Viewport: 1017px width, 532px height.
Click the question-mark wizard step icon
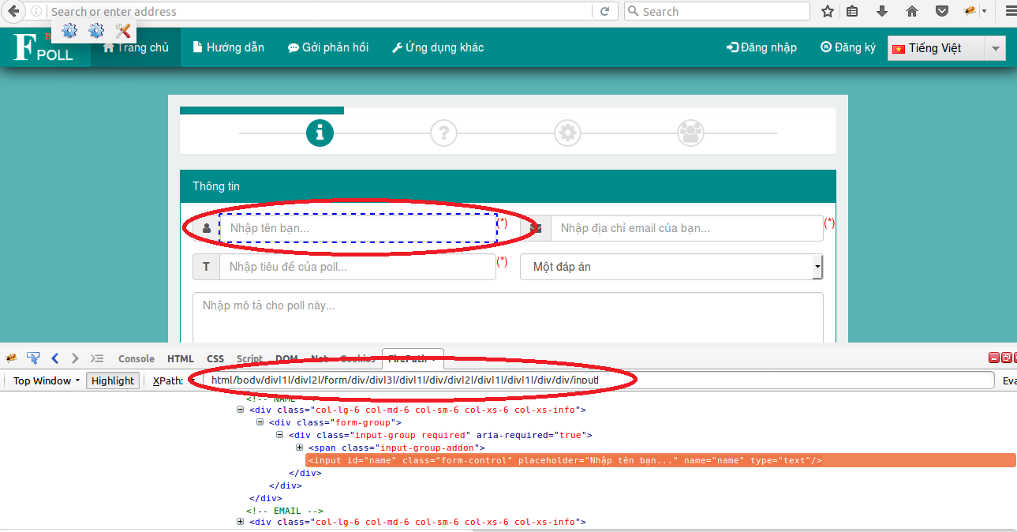pyautogui.click(x=443, y=133)
